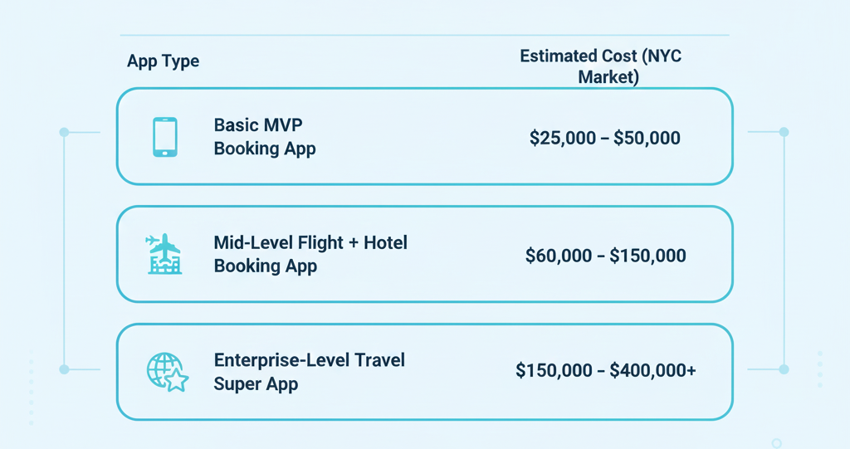Screen dimensions: 850x449
Task: Click the "Basic MVP Booking App" label
Action: [264, 137]
